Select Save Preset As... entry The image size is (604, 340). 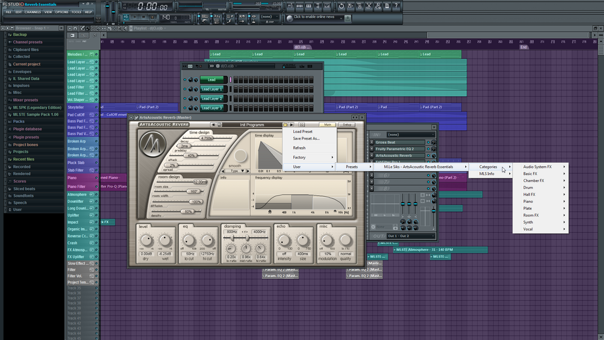(x=310, y=138)
